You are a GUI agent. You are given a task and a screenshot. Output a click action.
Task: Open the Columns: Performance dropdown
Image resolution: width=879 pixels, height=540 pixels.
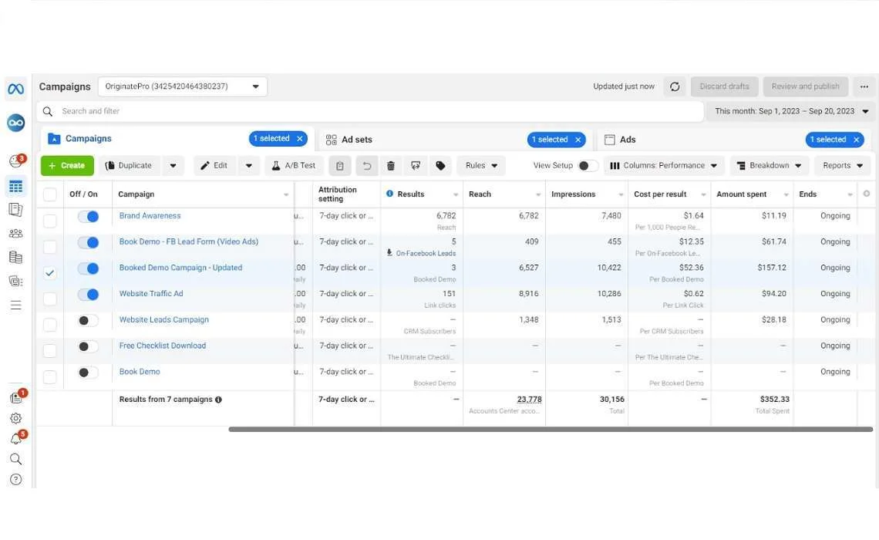(663, 166)
